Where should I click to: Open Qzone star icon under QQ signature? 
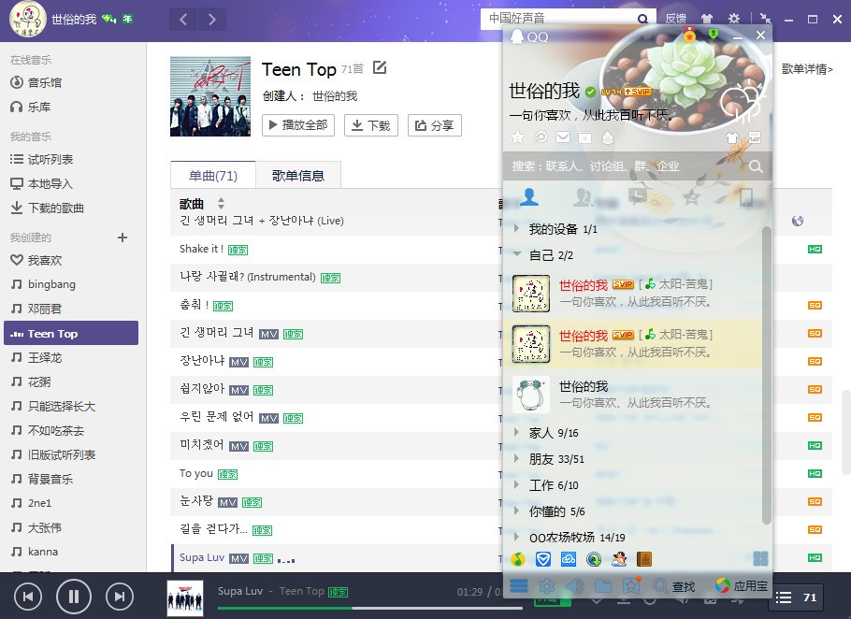coord(518,137)
